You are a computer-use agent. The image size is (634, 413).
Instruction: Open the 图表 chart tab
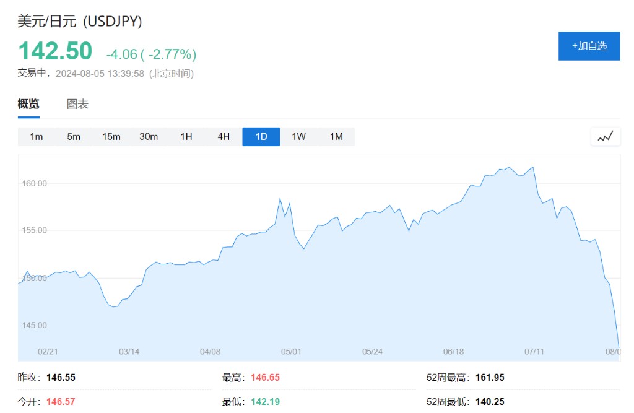(77, 104)
